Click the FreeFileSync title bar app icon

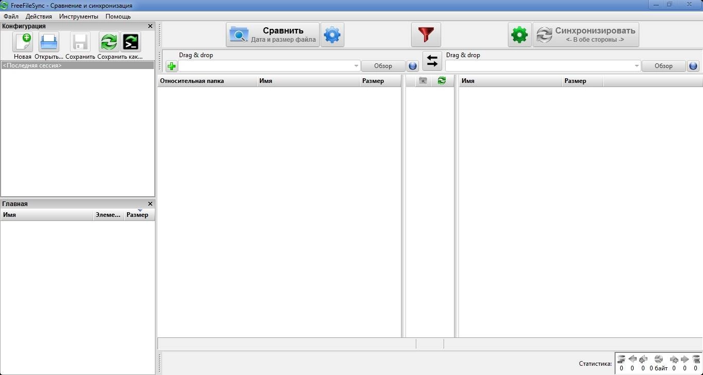[x=5, y=5]
